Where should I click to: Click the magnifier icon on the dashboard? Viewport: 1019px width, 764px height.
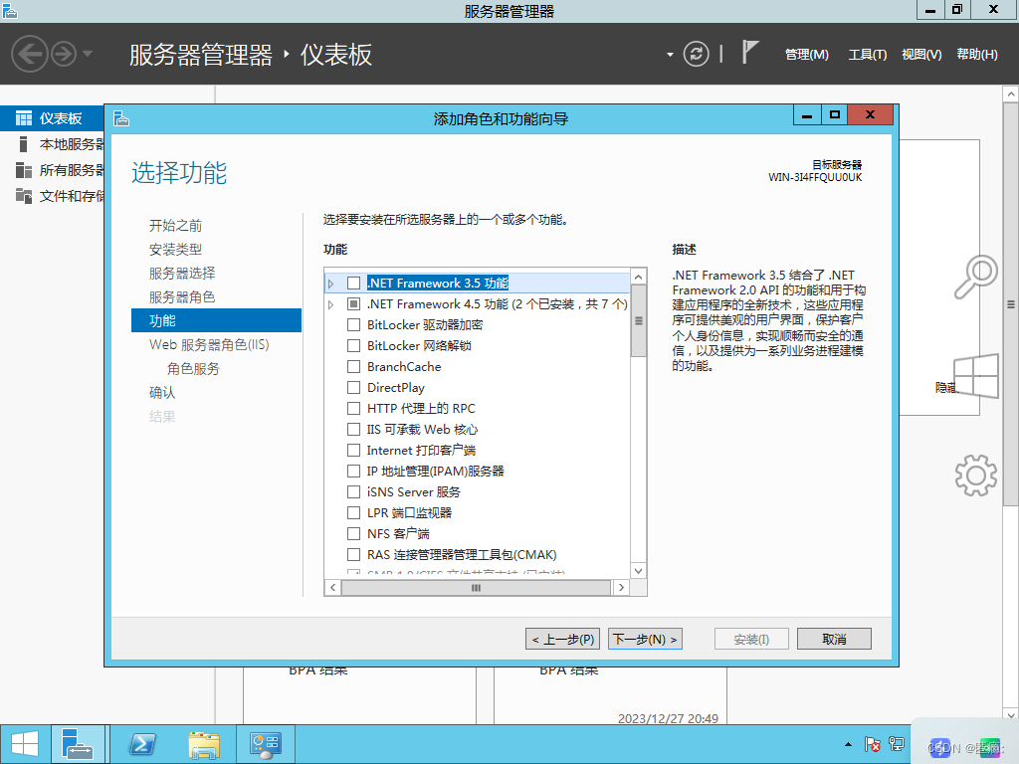coord(975,277)
